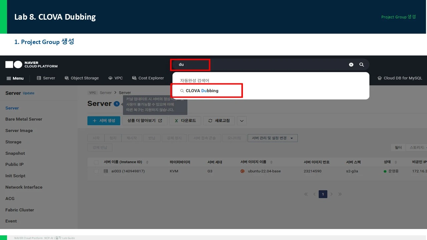Open Init Script in the sidebar

click(15, 176)
